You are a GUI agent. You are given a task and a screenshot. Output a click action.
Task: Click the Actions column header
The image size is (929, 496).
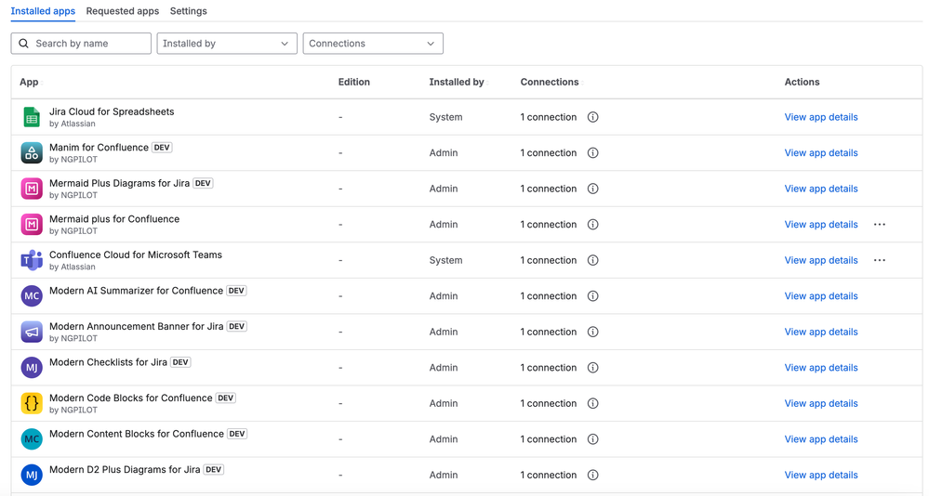click(803, 83)
